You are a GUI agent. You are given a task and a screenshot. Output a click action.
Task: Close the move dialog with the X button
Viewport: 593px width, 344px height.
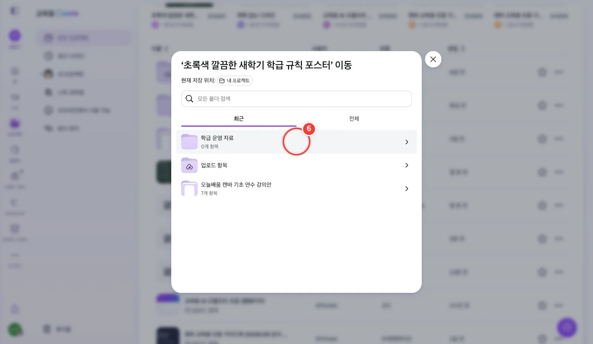(x=433, y=59)
